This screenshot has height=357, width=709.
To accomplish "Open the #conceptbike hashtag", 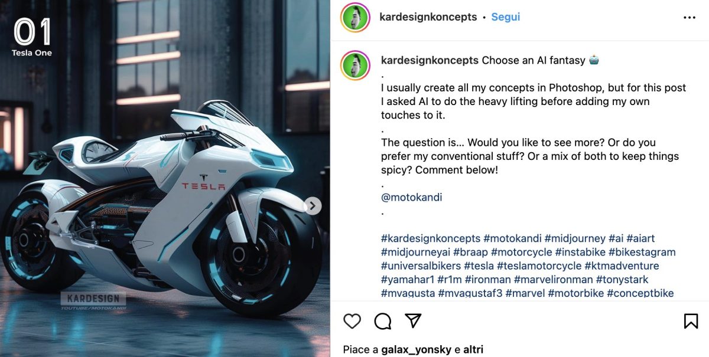I will click(x=640, y=293).
